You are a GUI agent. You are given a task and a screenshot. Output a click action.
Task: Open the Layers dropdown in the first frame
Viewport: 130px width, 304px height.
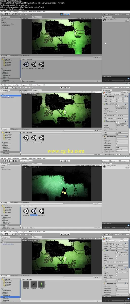tap(105, 14)
